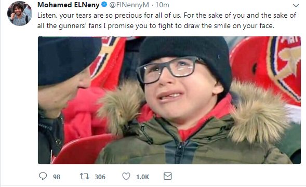Retweet using the retweet arrows icon
Screen dimensions: 306x187
pyautogui.click(x=85, y=177)
